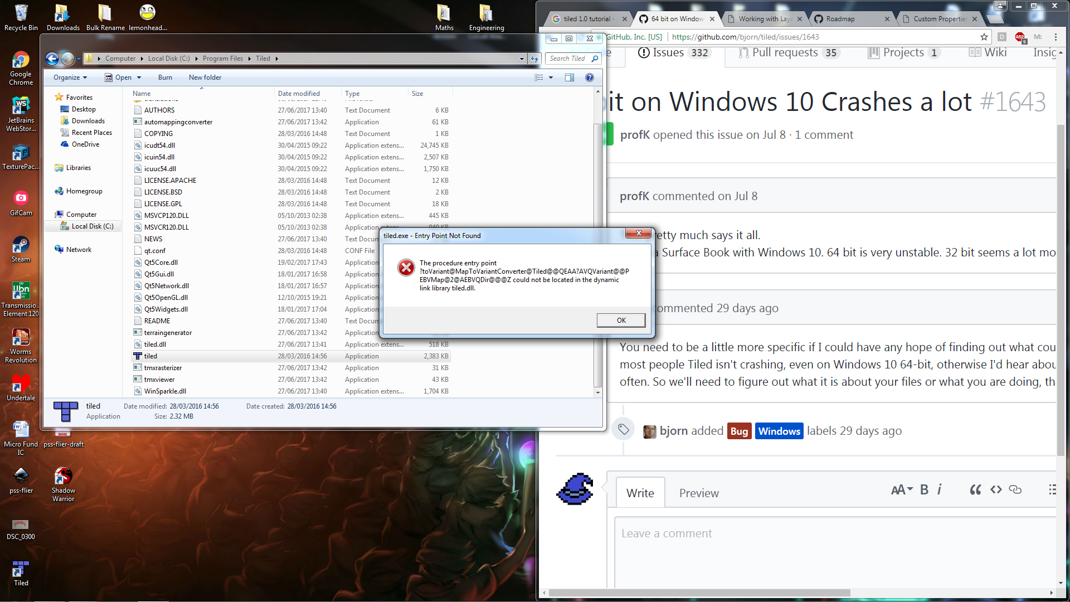Expand the Open button dropdown arrow
Image resolution: width=1070 pixels, height=602 pixels.
(139, 77)
